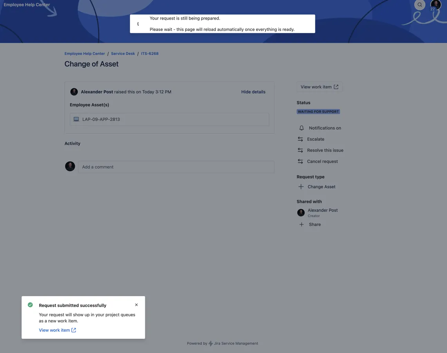Click Request type label in sidebar
Image resolution: width=447 pixels, height=353 pixels.
point(310,177)
